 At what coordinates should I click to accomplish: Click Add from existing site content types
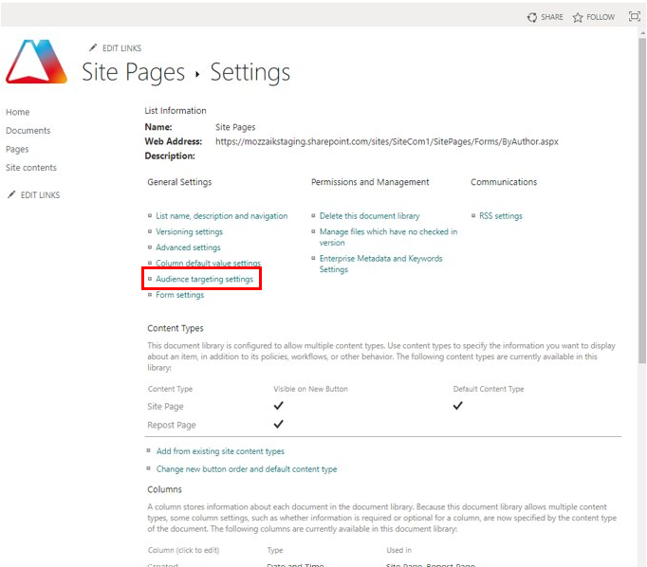(220, 451)
